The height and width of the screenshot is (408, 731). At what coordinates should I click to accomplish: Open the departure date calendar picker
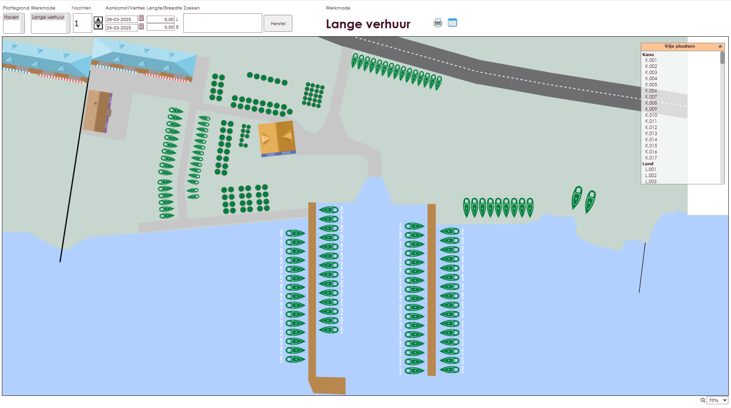[x=141, y=27]
